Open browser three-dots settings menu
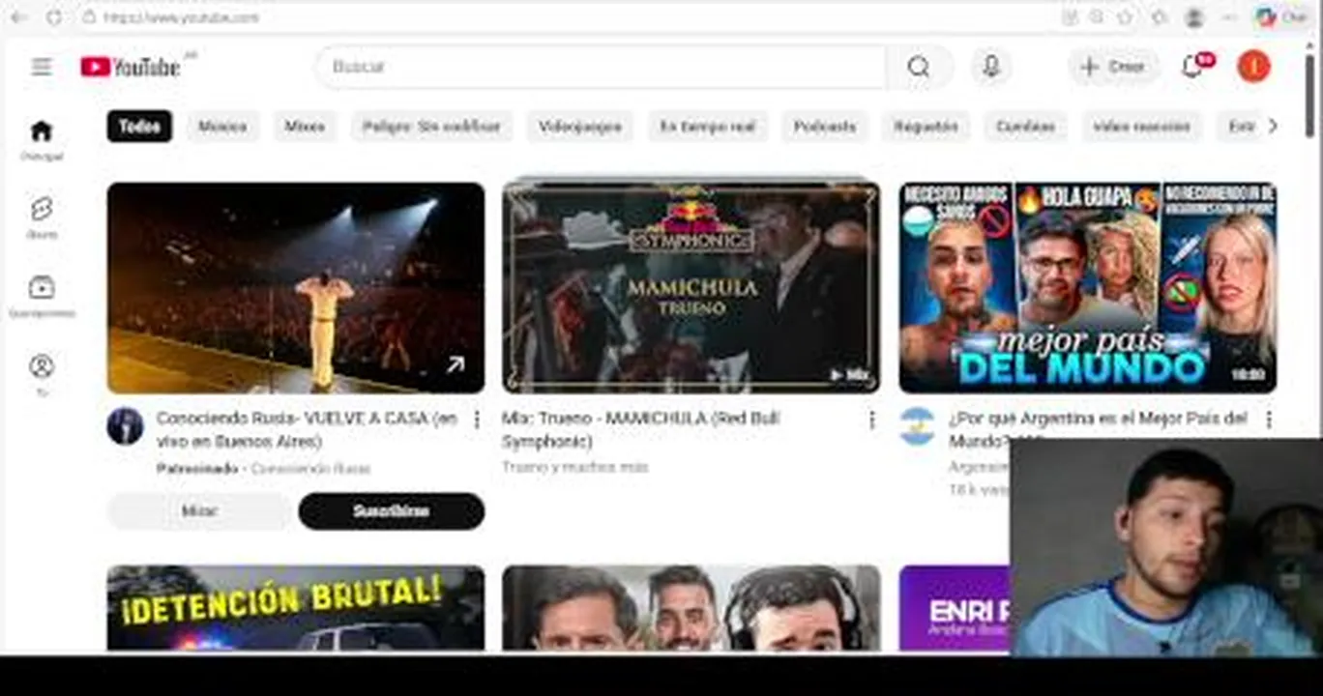The height and width of the screenshot is (696, 1323). point(1229,17)
